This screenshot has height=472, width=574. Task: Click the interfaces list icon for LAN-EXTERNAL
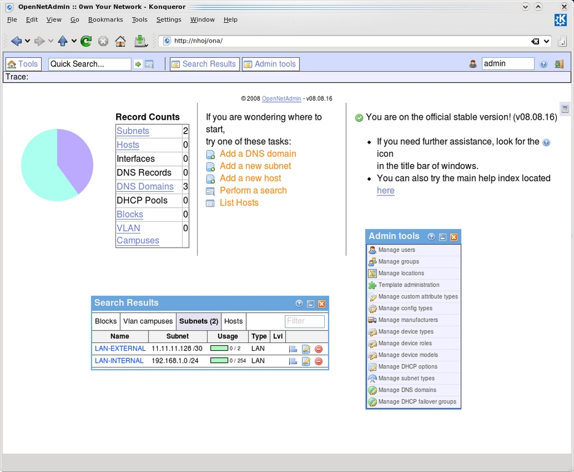click(293, 349)
